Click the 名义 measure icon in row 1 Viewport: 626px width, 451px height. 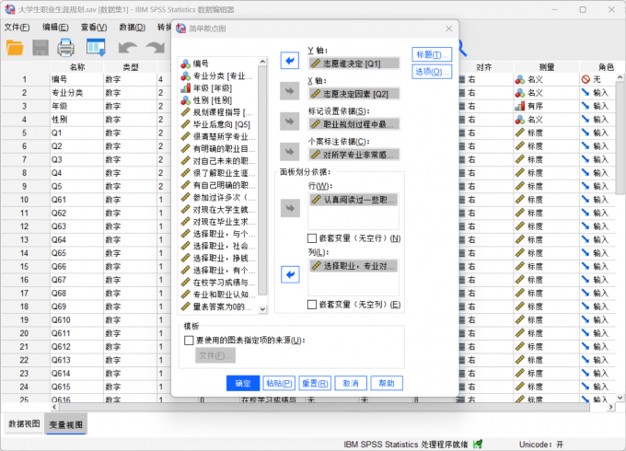coord(520,80)
